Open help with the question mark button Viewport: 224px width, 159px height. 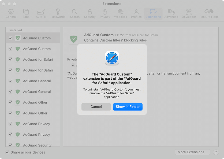(x=216, y=152)
